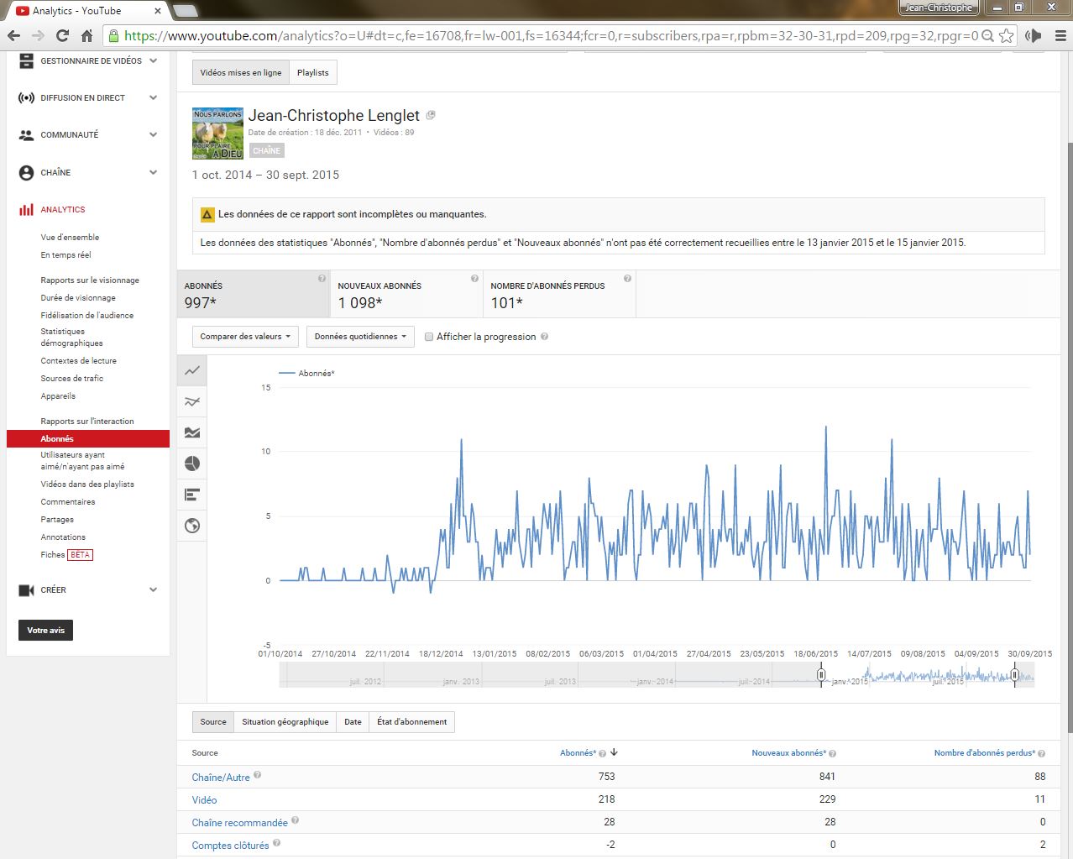
Task: Click the Gestionnaire de vidéos icon
Action: point(26,60)
